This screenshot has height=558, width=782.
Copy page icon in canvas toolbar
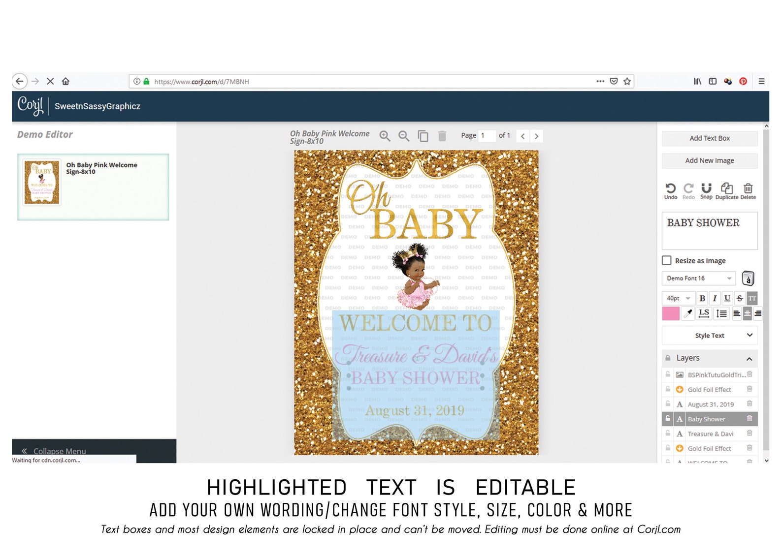pos(423,136)
